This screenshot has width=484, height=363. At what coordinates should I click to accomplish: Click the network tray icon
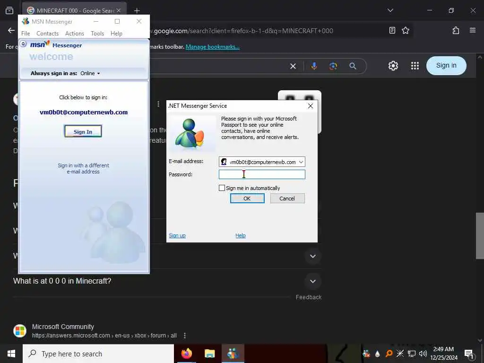pyautogui.click(x=412, y=354)
